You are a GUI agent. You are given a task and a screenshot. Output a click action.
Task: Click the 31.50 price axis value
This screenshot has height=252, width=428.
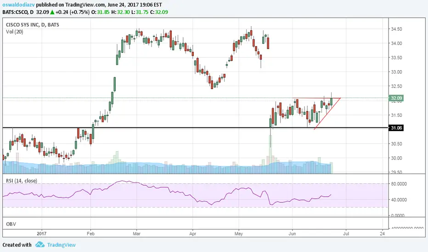(x=396, y=115)
